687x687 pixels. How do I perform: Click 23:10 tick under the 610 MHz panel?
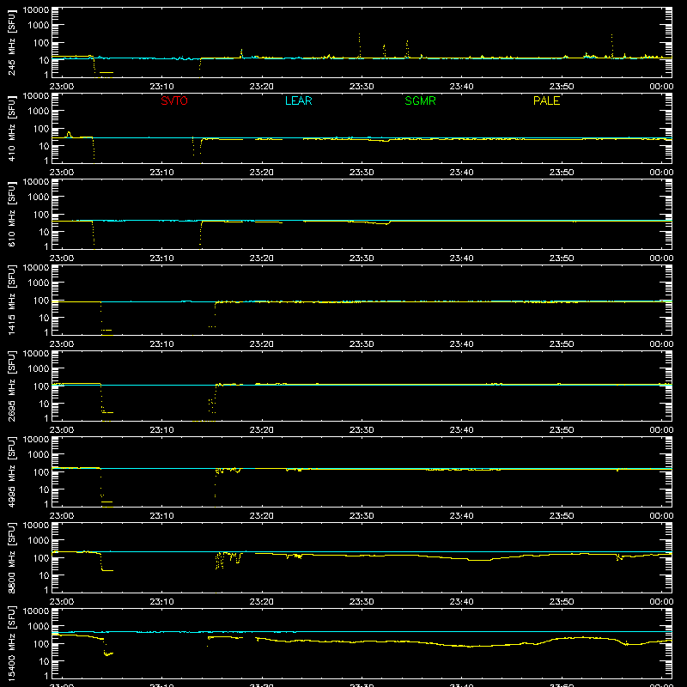click(x=161, y=258)
